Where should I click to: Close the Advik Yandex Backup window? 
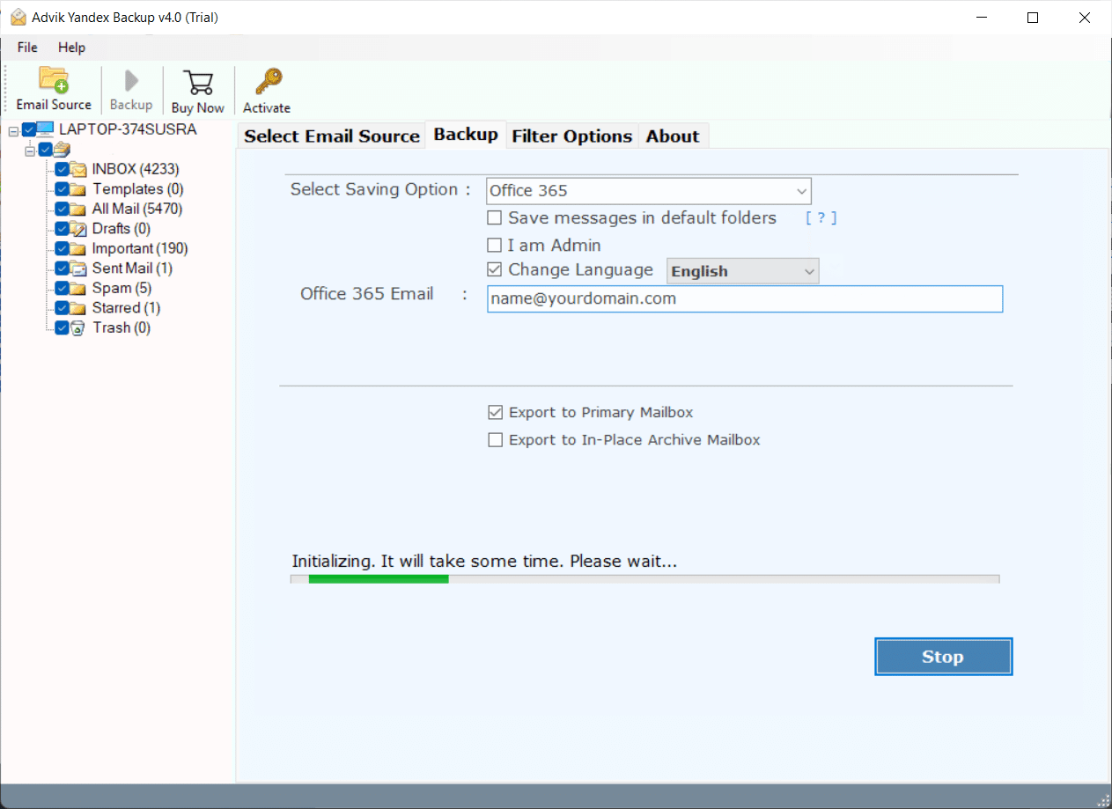click(1083, 18)
